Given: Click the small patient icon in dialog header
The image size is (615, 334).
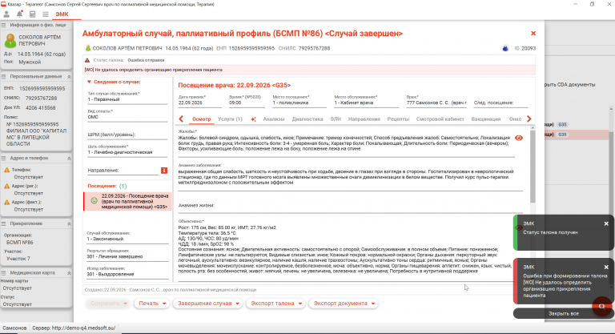Looking at the screenshot, I should [x=88, y=48].
